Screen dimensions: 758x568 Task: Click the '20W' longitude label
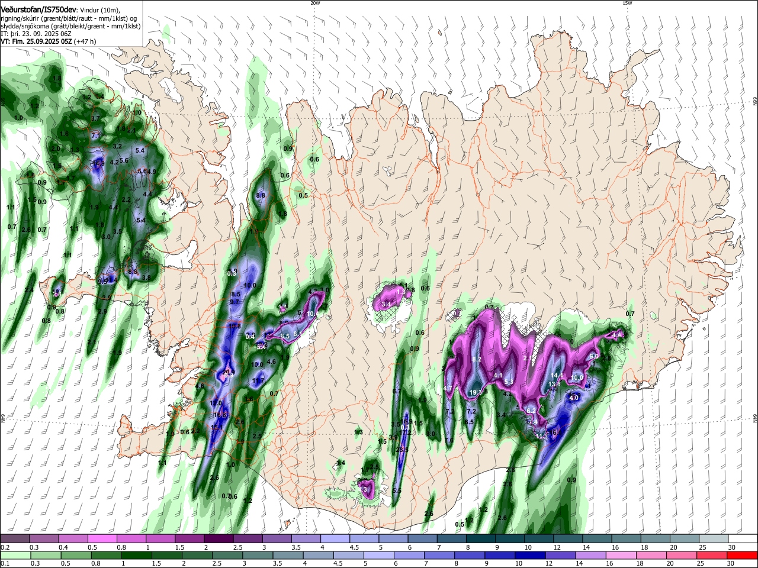tap(315, 3)
